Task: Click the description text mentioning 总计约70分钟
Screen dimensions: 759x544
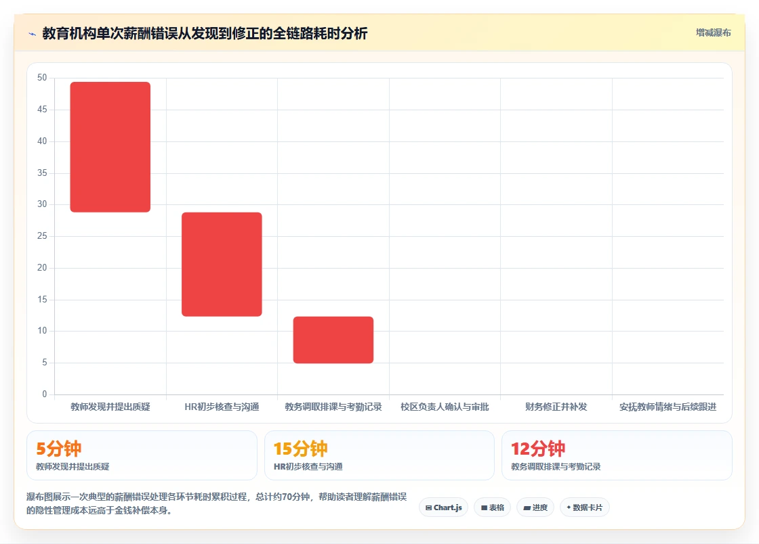Action: pyautogui.click(x=216, y=503)
